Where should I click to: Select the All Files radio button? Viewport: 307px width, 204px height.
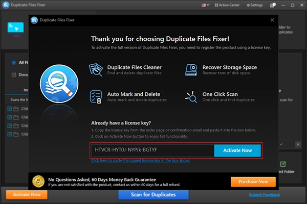pyautogui.click(x=14, y=63)
